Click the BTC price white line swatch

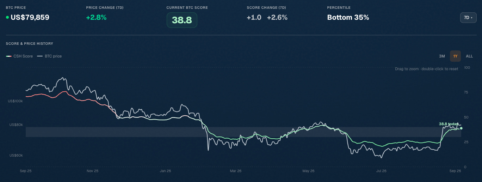40,56
